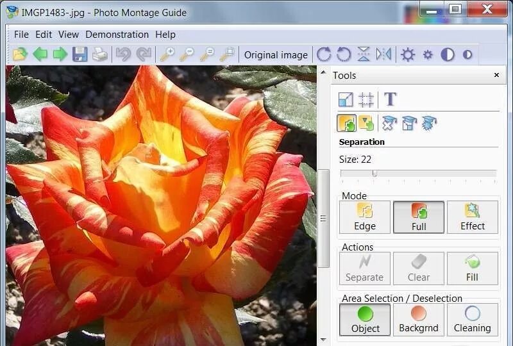Fit image to window magnifier icon
The width and height of the screenshot is (513, 346).
coord(227,54)
